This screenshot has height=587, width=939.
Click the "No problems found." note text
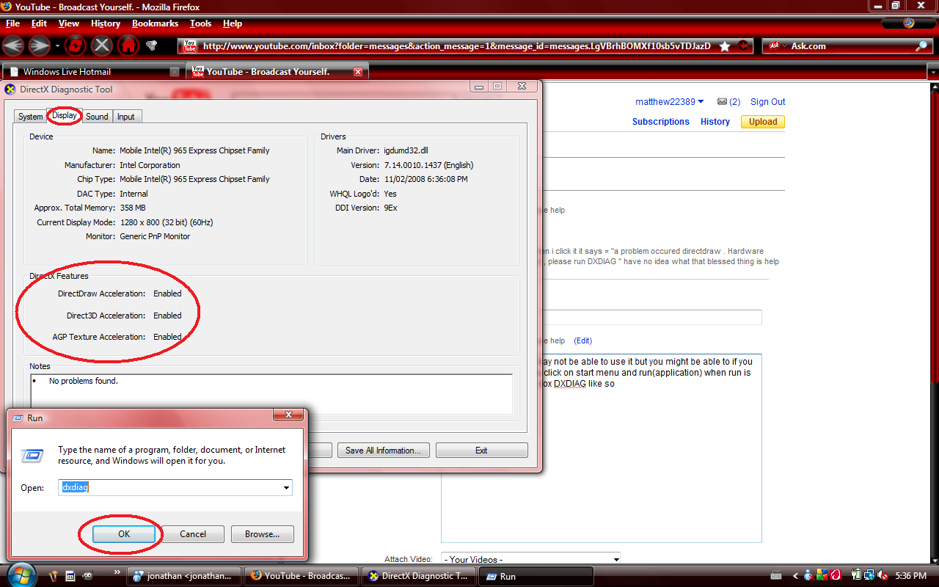tap(84, 381)
